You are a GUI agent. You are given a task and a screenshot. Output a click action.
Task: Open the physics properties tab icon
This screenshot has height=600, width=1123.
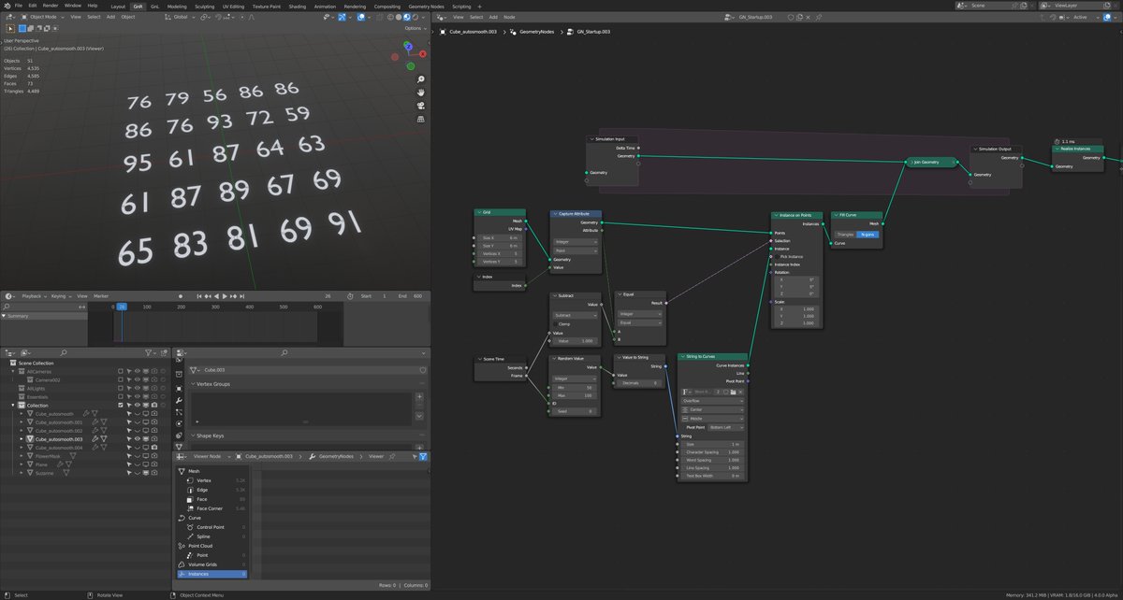click(x=179, y=423)
